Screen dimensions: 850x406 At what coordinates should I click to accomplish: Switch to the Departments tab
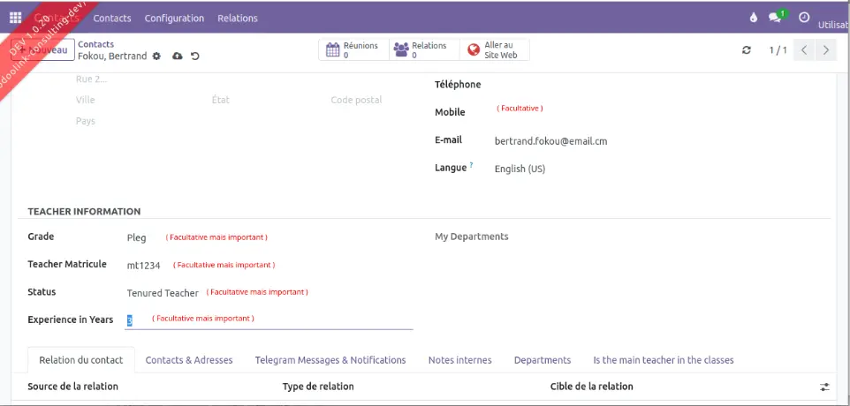tap(542, 360)
